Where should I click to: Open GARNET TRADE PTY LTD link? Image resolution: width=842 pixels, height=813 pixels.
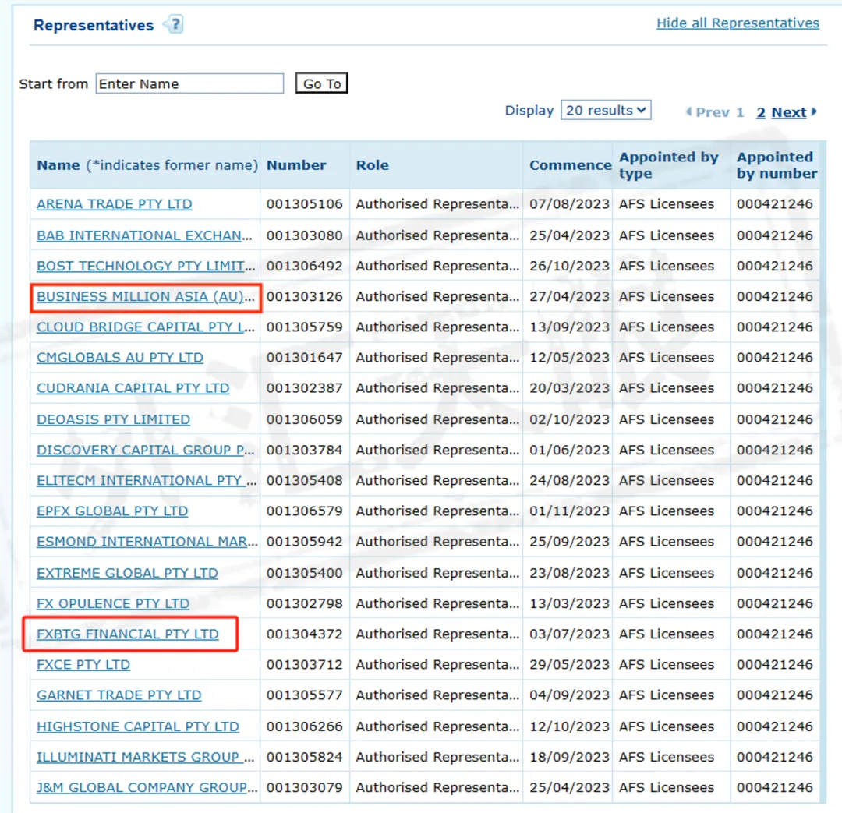[x=119, y=695]
